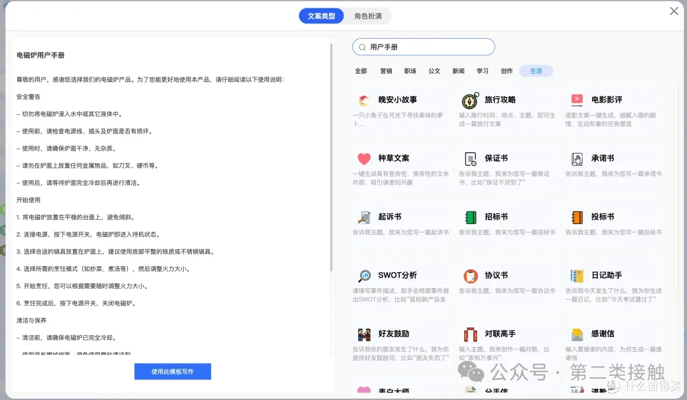Click the 种草文案 heart icon
The width and height of the screenshot is (687, 400).
(x=364, y=158)
